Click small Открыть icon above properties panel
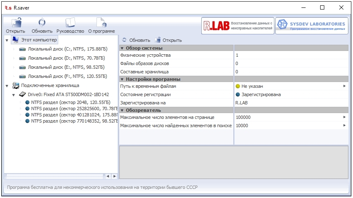Screen dimensions: 353x198 pos(158,40)
